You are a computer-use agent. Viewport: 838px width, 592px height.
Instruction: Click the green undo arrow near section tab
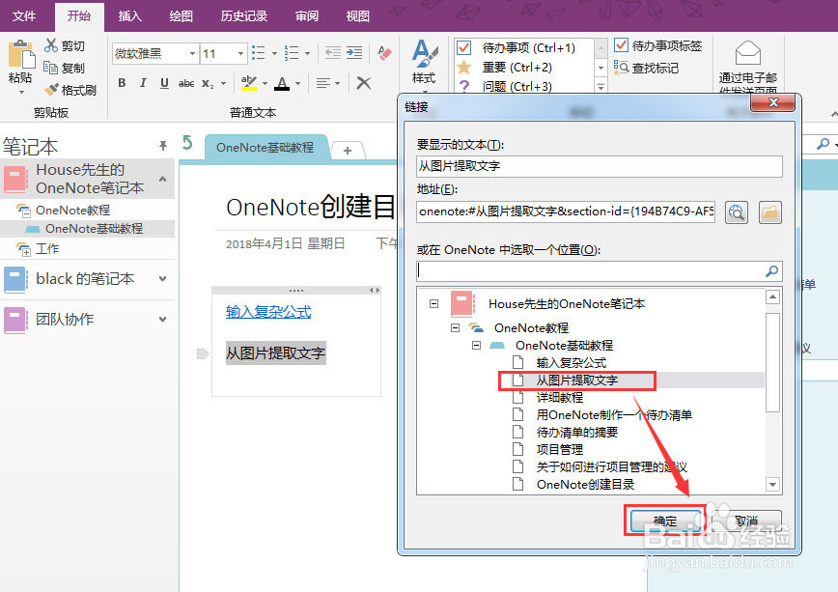point(187,142)
